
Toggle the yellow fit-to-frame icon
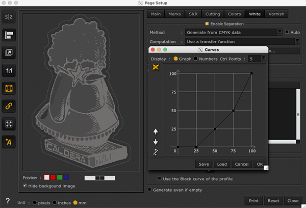tap(9, 88)
